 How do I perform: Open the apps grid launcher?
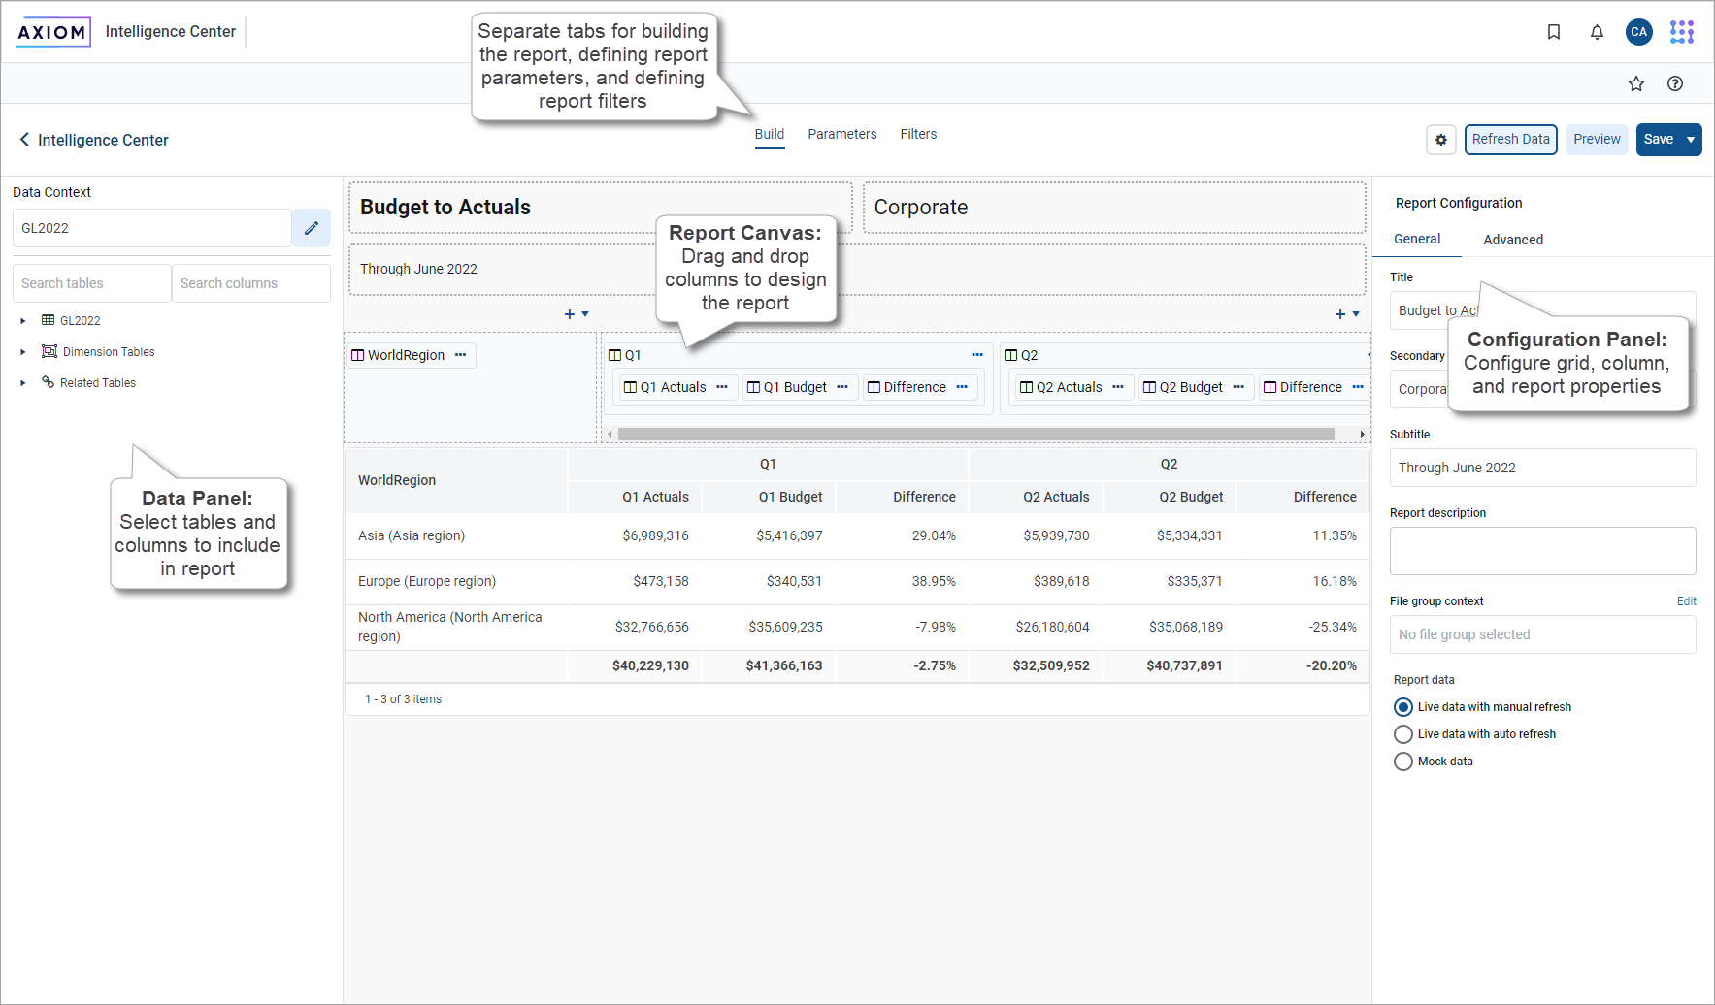point(1682,32)
